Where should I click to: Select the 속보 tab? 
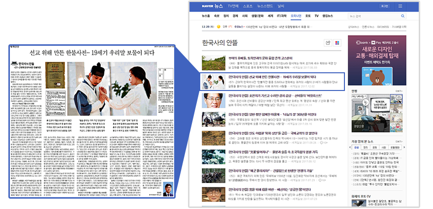point(217,16)
